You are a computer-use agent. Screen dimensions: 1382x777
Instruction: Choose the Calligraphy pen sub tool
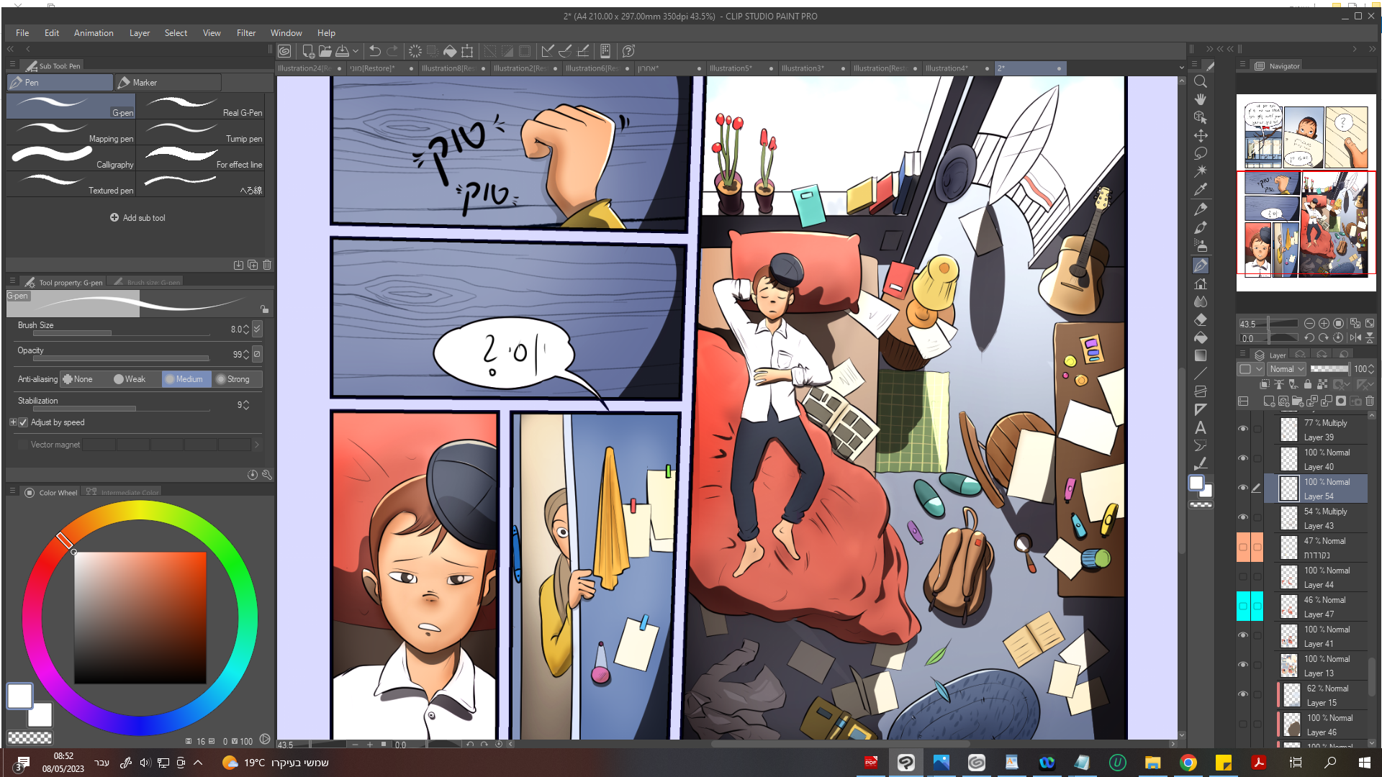(x=71, y=158)
